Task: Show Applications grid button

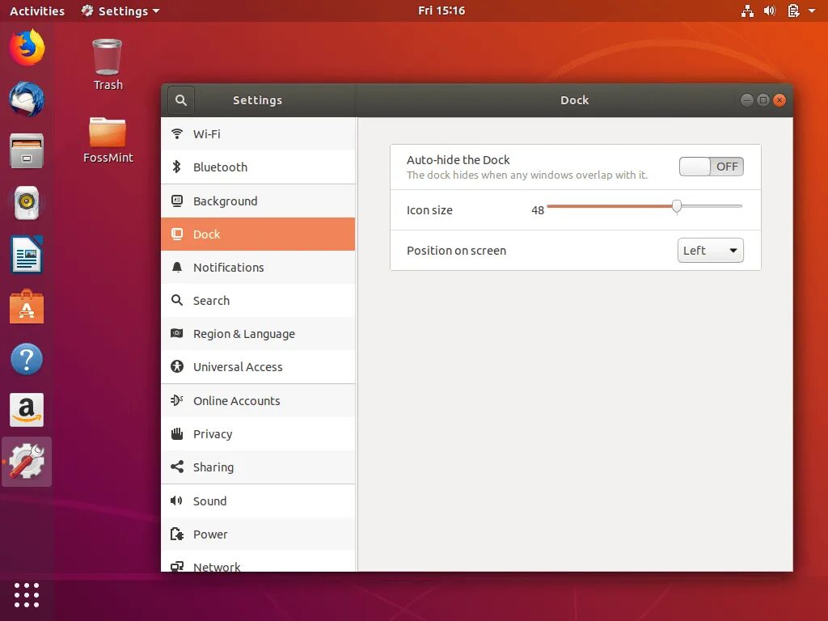Action: [27, 596]
